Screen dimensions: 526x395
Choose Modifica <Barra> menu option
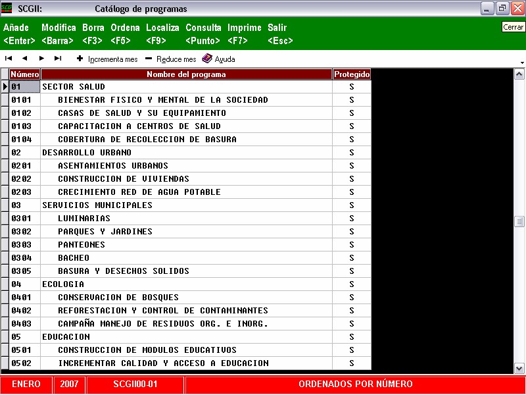coord(59,34)
